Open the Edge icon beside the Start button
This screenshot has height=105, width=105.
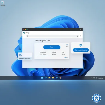coord(46,78)
